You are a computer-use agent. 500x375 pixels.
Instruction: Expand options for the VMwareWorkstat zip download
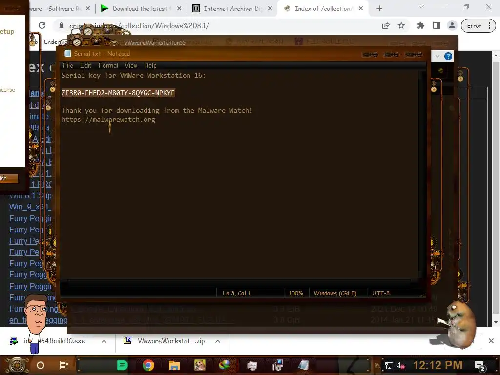tap(218, 341)
